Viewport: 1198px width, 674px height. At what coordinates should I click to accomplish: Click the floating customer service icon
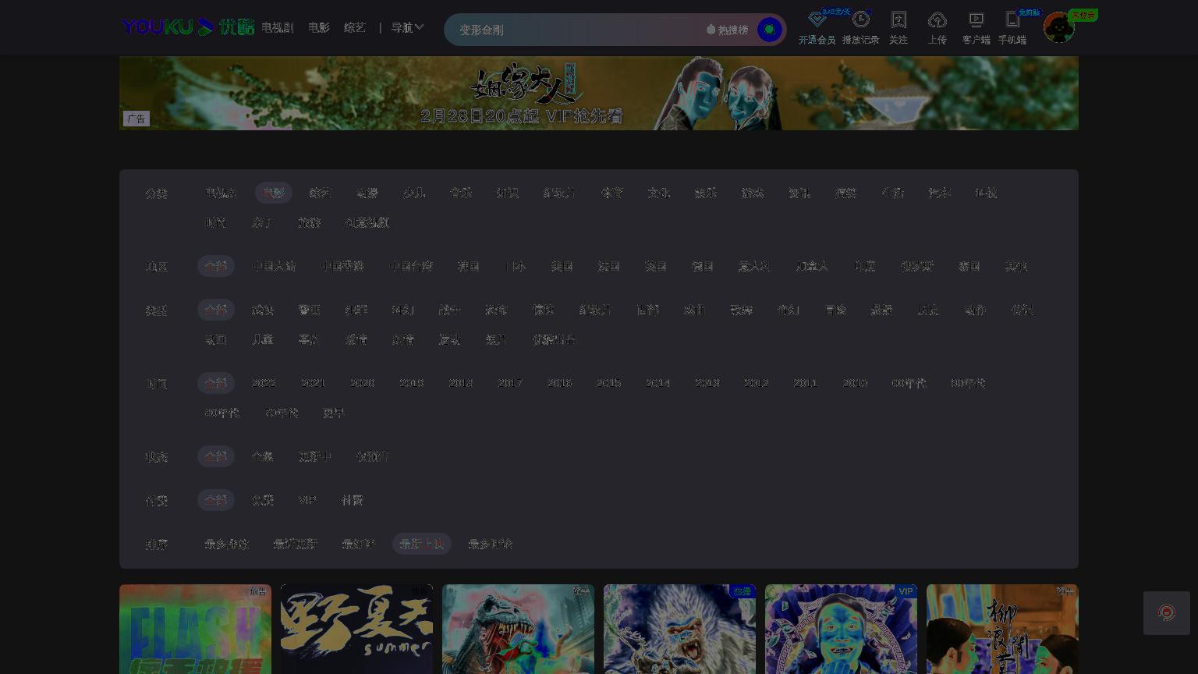point(1167,613)
